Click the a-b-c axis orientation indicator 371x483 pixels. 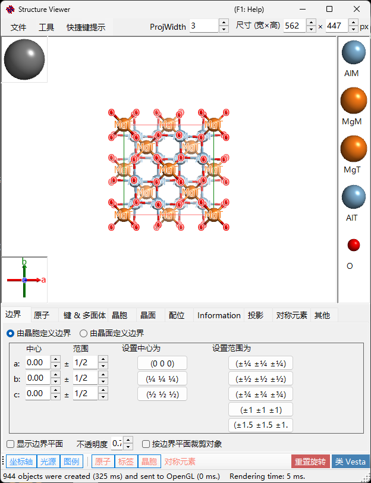[x=24, y=280]
